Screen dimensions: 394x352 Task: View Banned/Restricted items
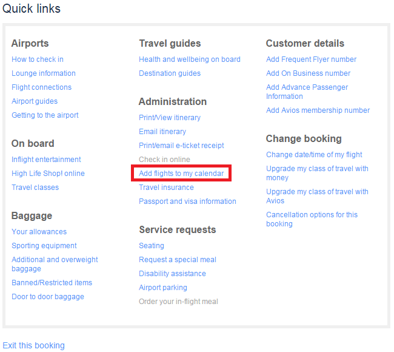pos(52,283)
